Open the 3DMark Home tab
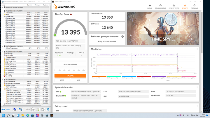This screenshot has width=210, height=118. point(150,6)
